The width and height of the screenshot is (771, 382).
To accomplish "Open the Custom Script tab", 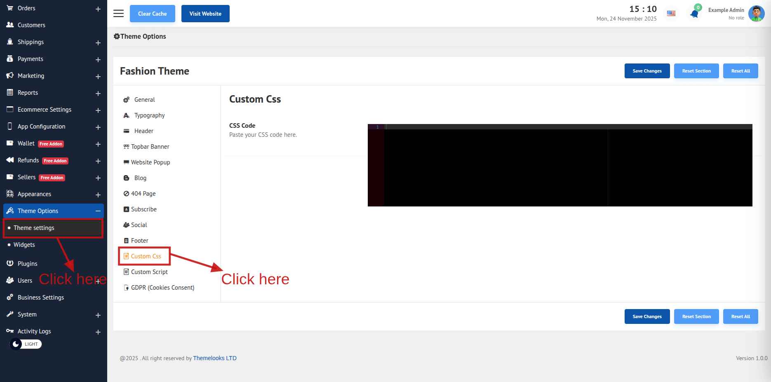I will click(149, 272).
